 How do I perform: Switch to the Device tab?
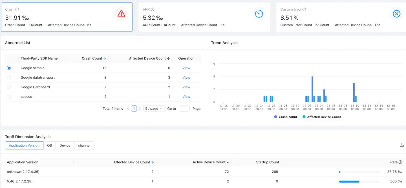(65, 146)
